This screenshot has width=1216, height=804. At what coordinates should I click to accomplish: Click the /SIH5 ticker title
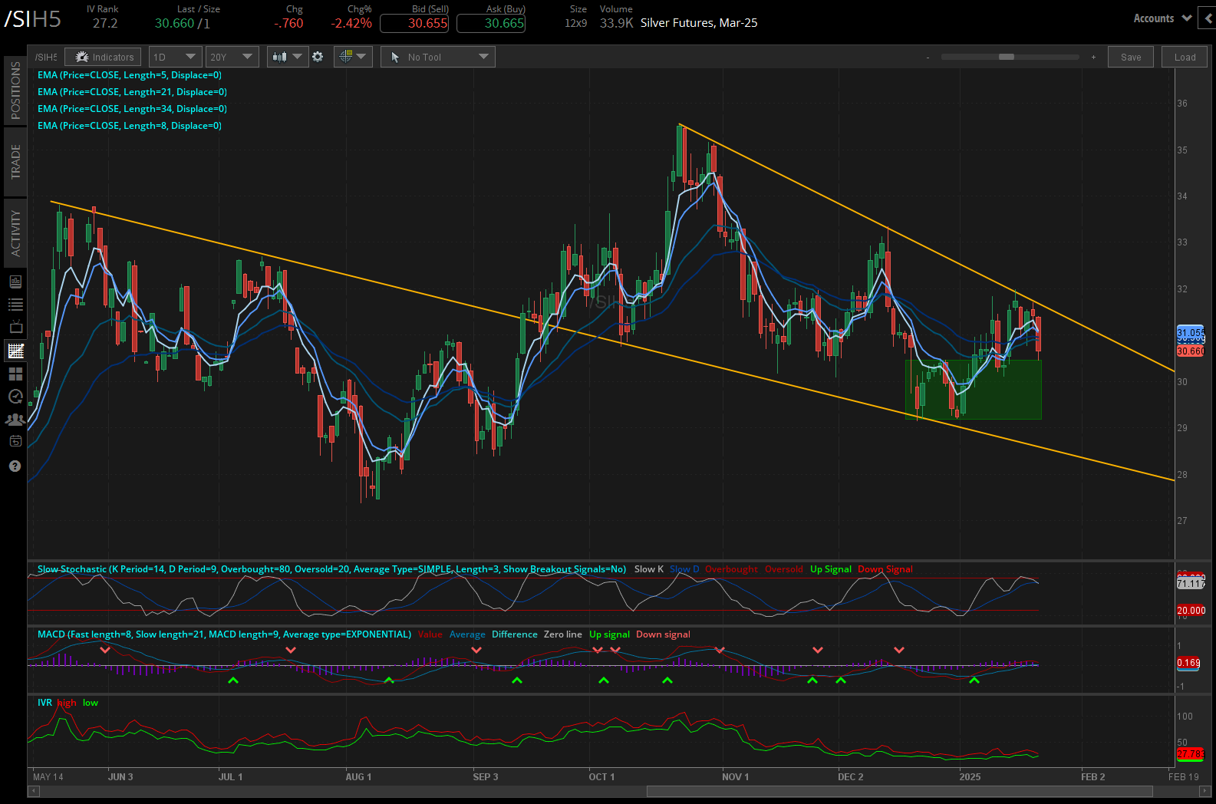[x=32, y=19]
